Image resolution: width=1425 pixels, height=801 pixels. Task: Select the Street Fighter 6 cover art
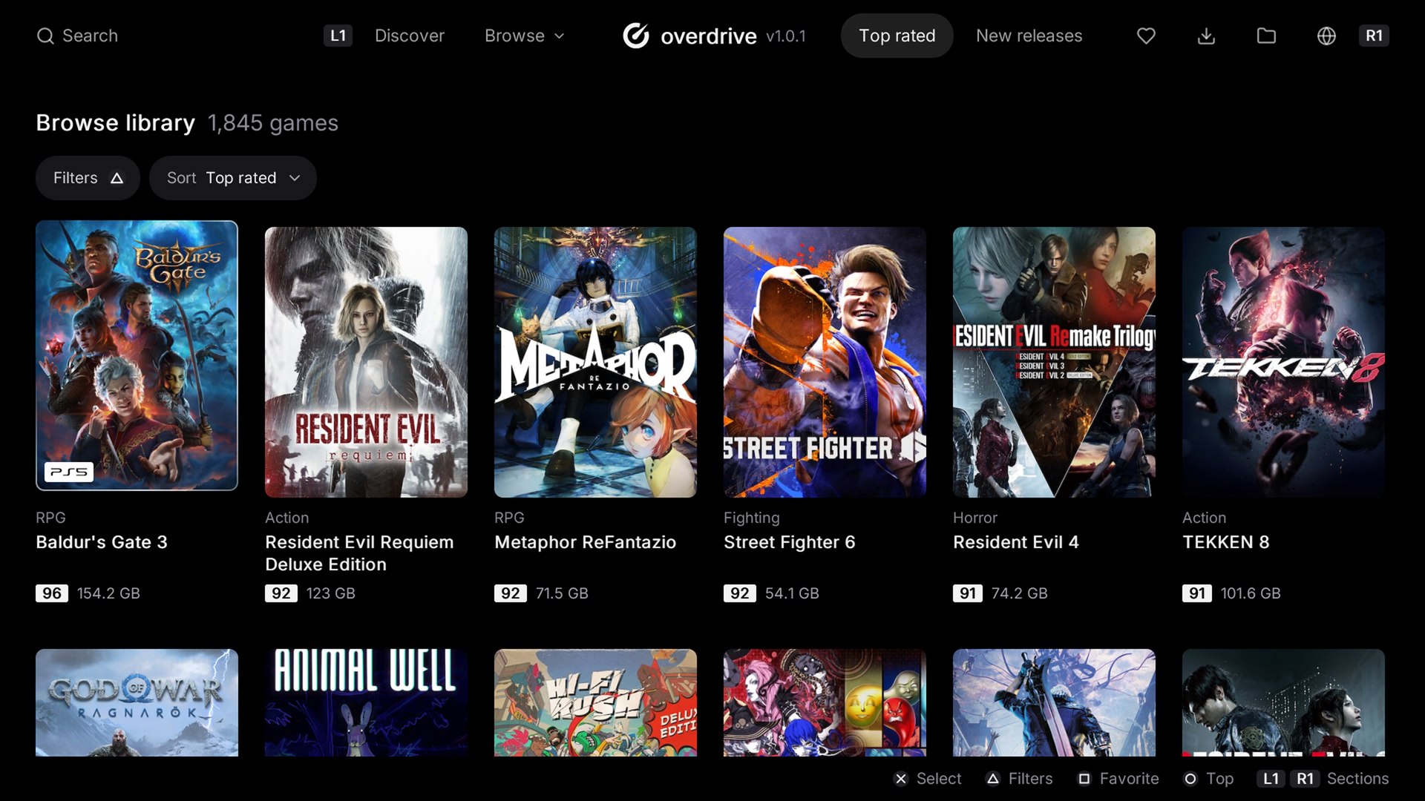coord(825,362)
